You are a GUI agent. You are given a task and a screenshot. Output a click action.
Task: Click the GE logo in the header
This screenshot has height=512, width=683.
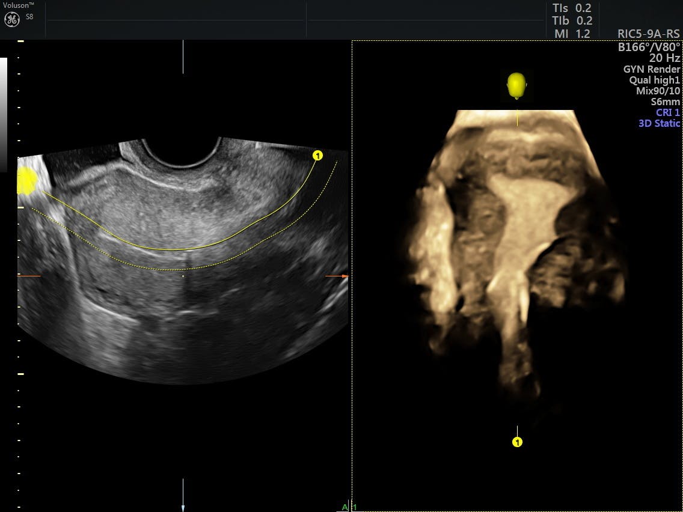point(12,19)
